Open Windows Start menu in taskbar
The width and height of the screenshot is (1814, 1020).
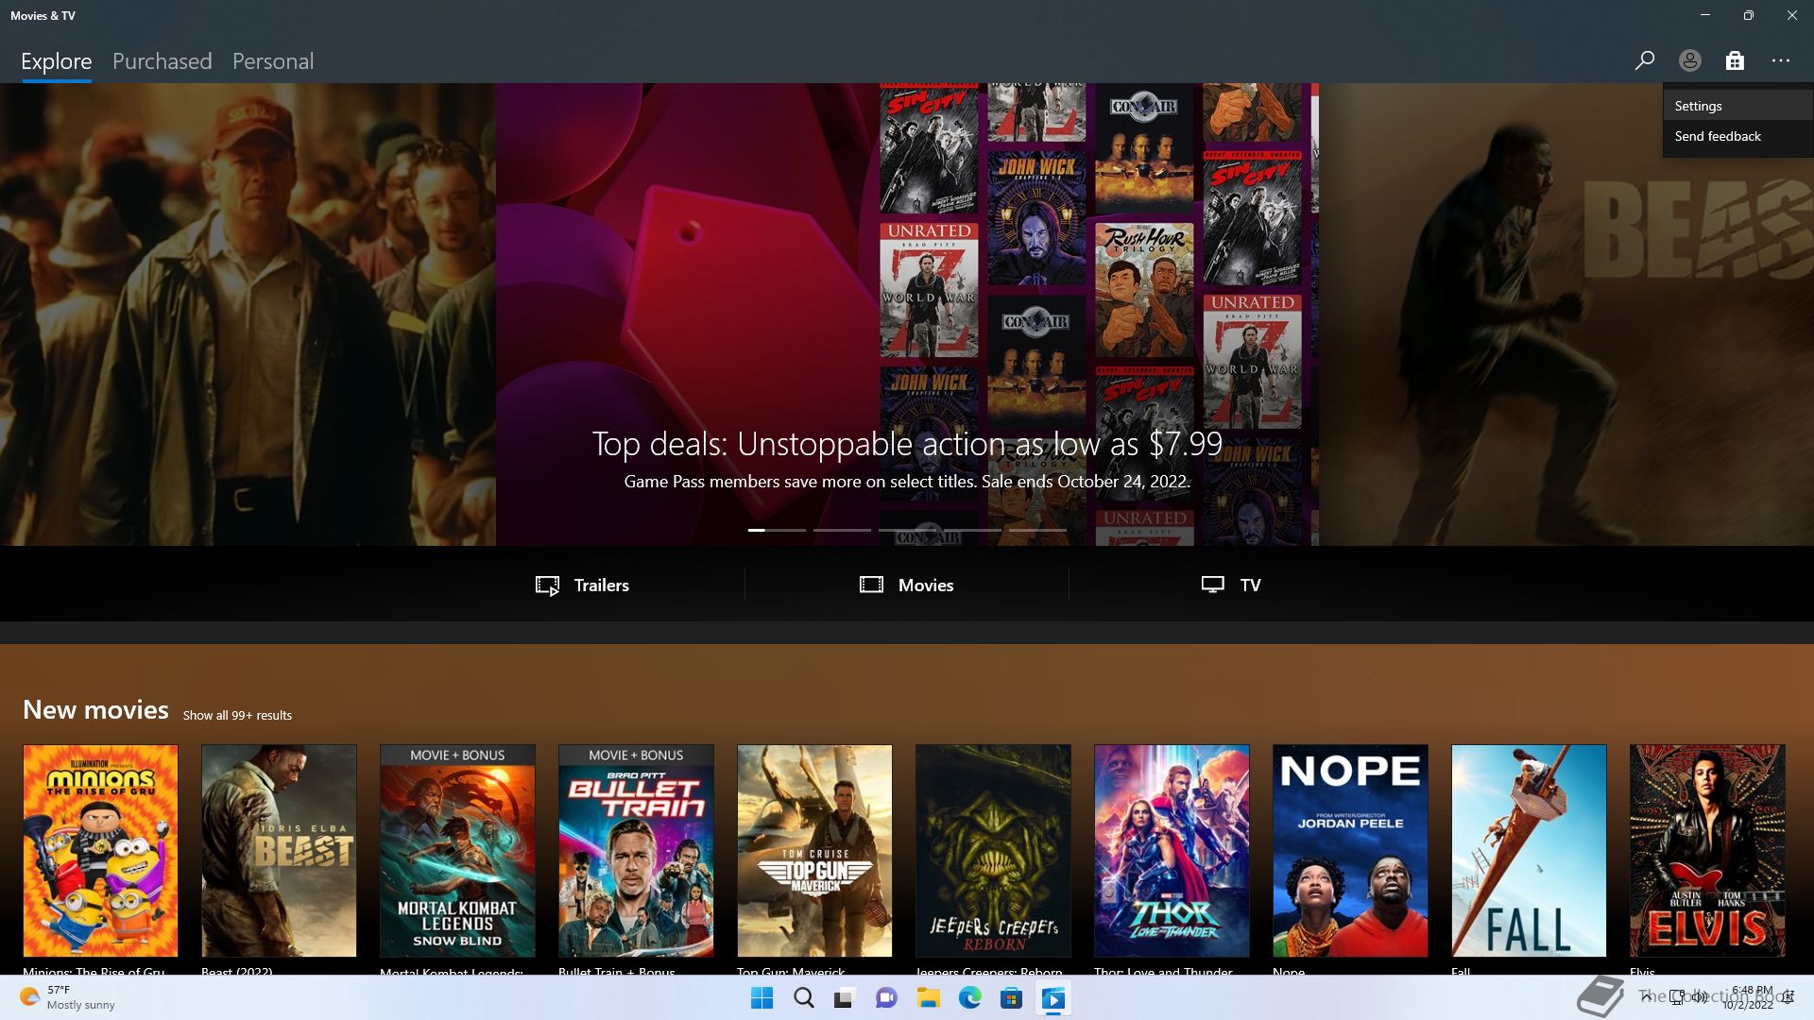[x=762, y=998]
